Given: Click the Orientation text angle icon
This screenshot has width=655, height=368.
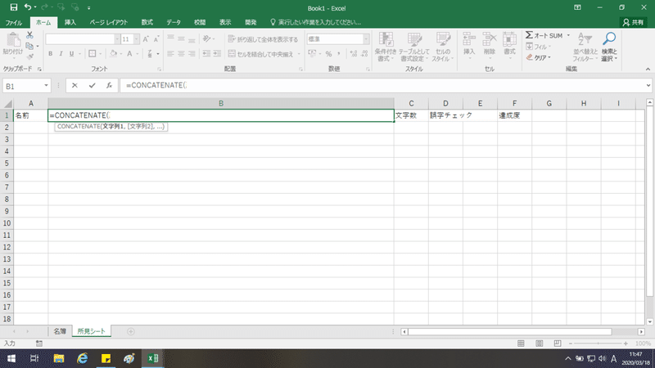Looking at the screenshot, I should tap(207, 38).
